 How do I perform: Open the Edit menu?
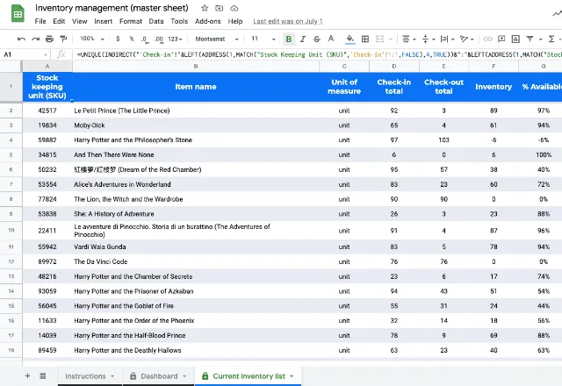click(x=59, y=21)
